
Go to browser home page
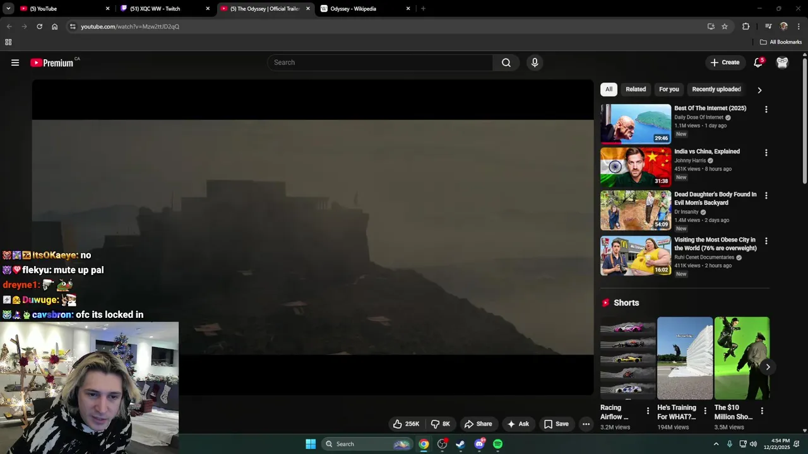click(x=55, y=26)
